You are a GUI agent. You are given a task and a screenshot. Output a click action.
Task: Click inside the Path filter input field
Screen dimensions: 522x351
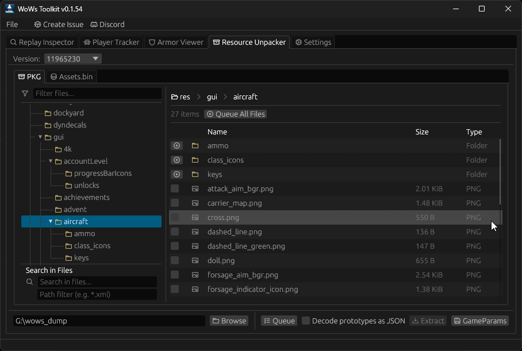[97, 294]
